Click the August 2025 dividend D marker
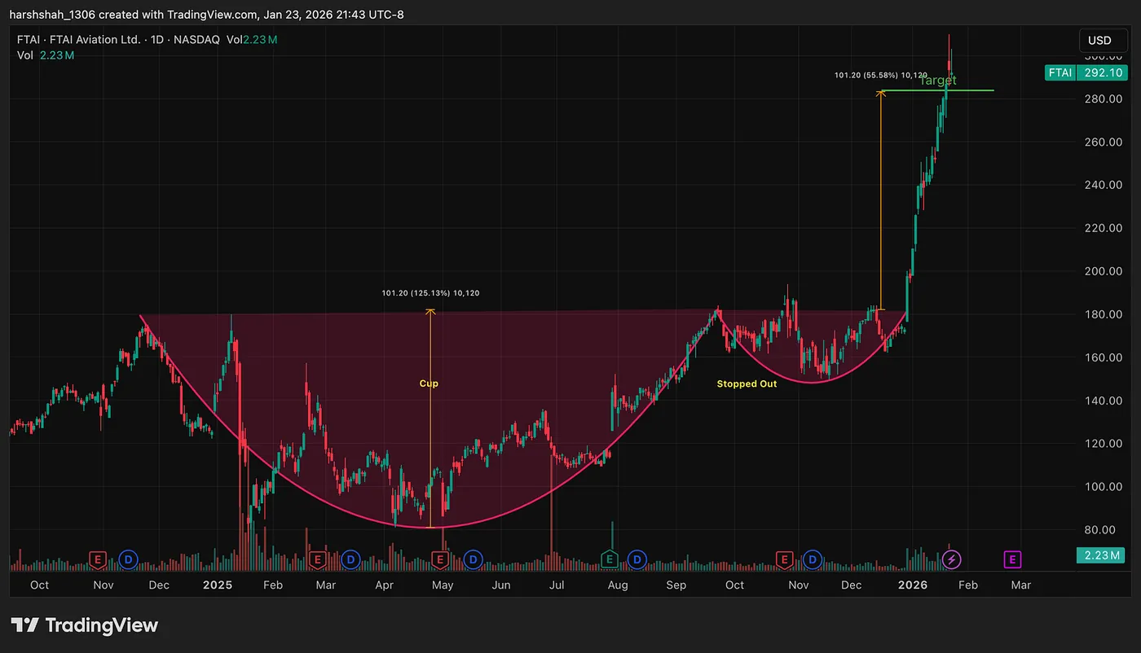1141x653 pixels. 637,559
